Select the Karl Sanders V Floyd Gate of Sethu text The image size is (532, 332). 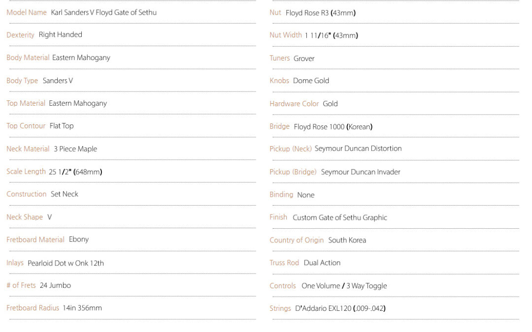104,12
